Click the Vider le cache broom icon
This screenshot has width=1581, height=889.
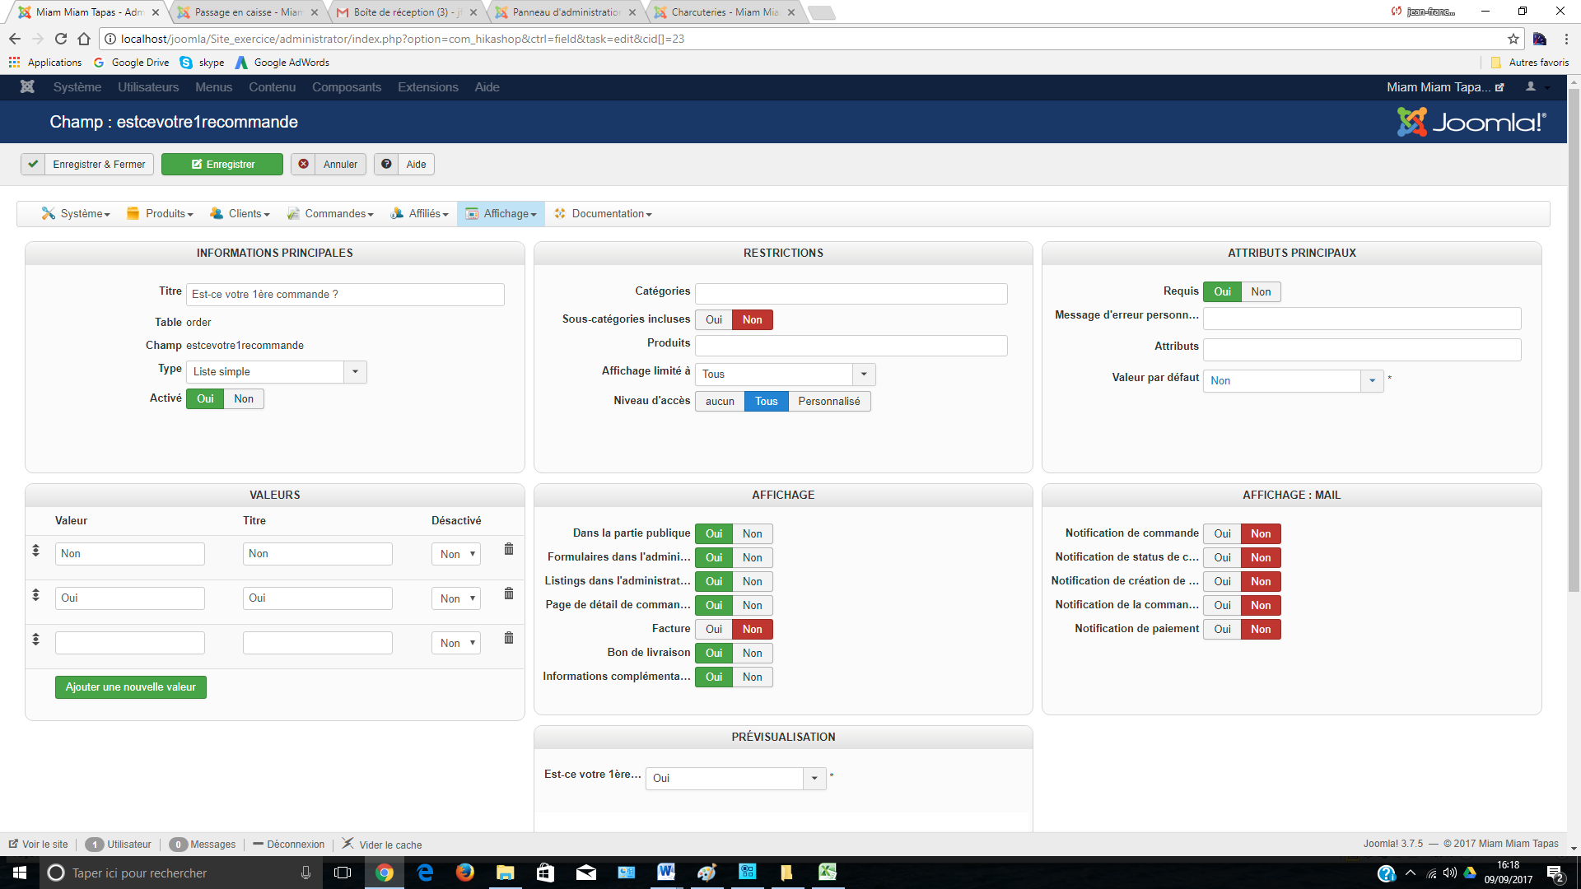(x=348, y=844)
